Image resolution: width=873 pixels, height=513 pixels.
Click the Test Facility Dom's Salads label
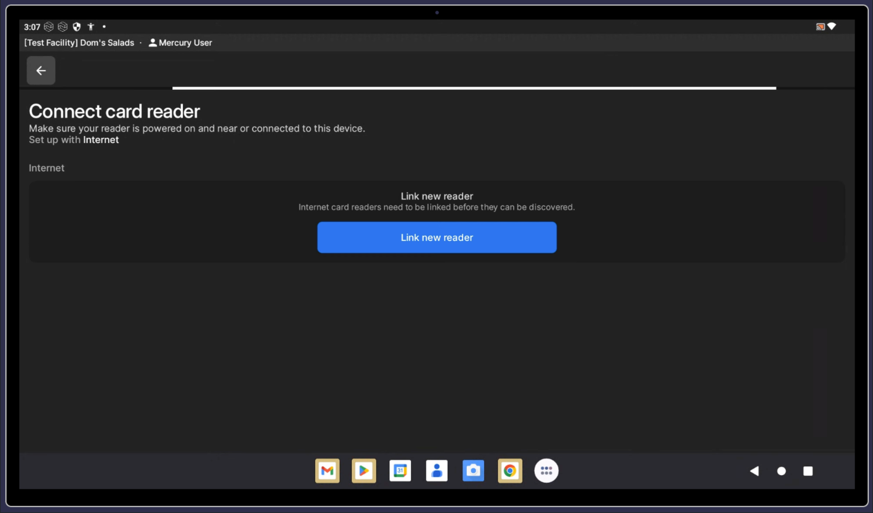79,43
